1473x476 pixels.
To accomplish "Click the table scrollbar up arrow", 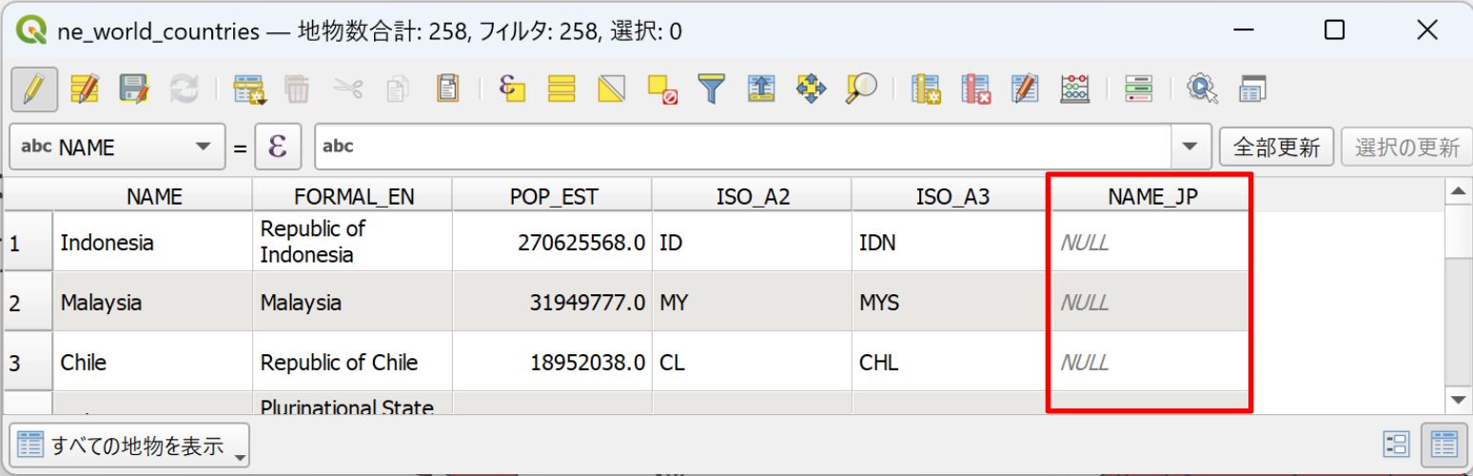I will 1458,192.
